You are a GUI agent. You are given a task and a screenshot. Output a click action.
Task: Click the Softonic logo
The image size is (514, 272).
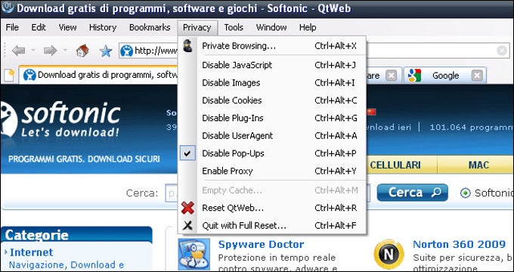point(61,119)
